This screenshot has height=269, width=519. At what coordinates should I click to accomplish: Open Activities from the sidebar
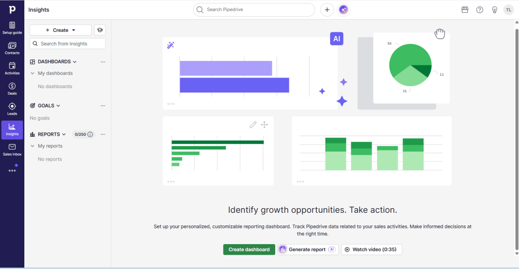tap(12, 68)
